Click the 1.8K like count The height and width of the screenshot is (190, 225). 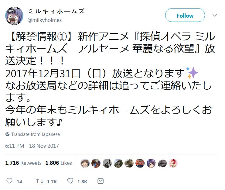[x=82, y=181]
